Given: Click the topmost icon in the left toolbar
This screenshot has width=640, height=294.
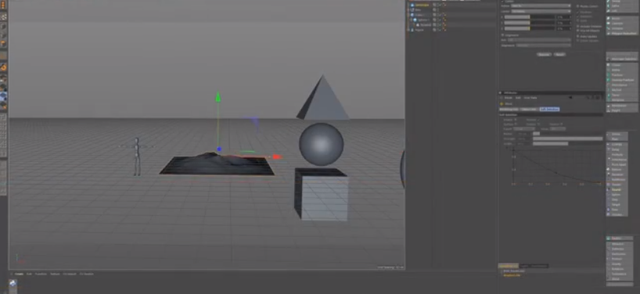Looking at the screenshot, I should tap(4, 5).
